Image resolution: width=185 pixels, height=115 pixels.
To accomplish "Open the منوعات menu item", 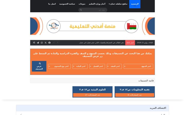I will 82,4.
